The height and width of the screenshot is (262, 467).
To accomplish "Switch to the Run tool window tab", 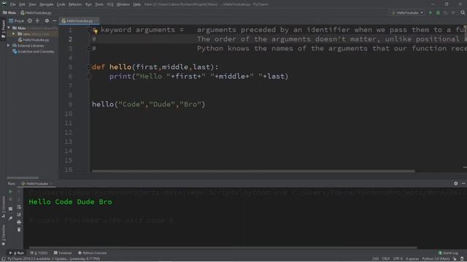I will pos(17,253).
